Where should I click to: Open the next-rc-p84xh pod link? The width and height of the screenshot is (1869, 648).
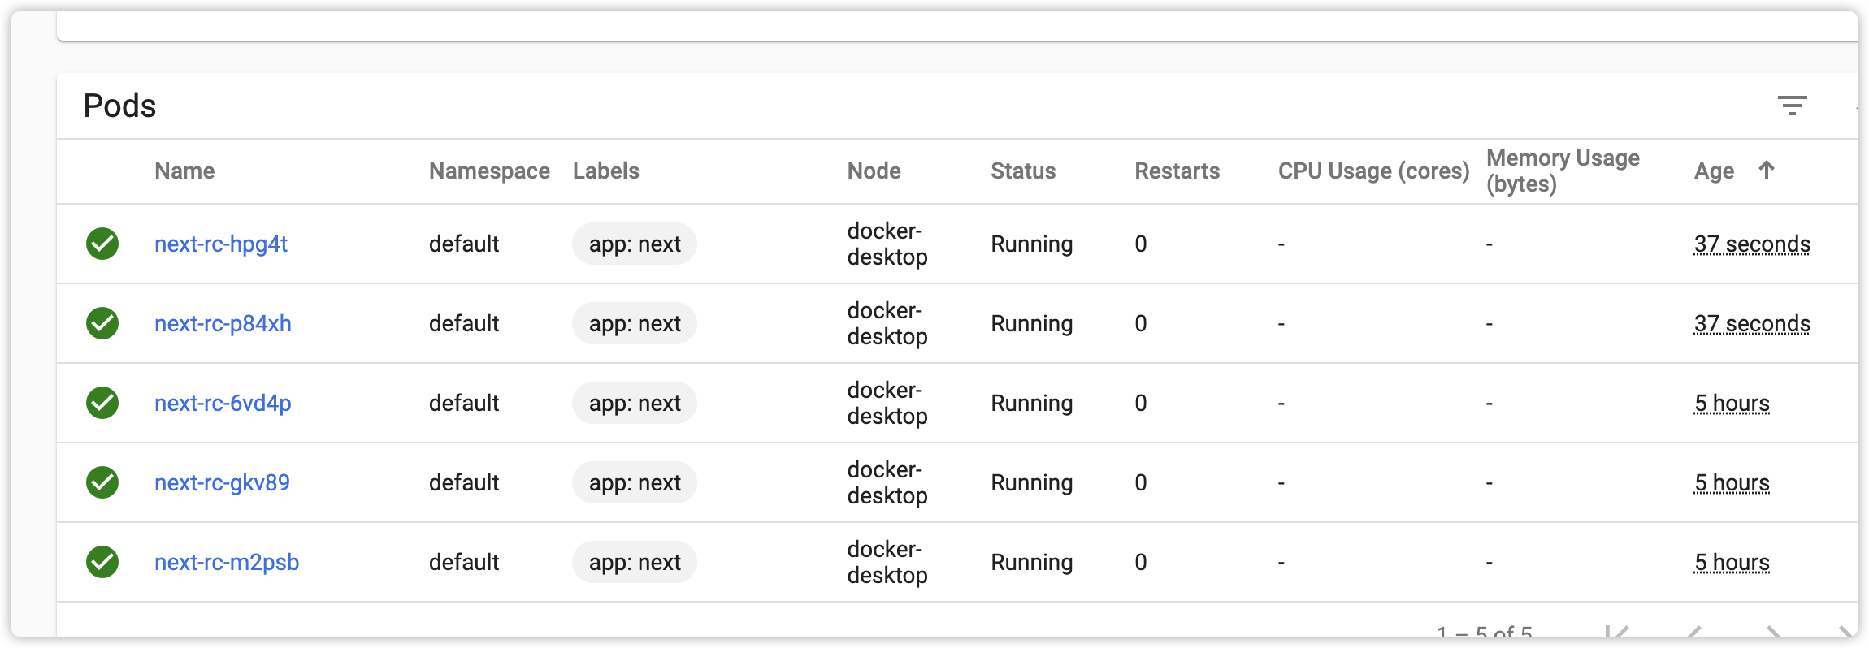[223, 324]
